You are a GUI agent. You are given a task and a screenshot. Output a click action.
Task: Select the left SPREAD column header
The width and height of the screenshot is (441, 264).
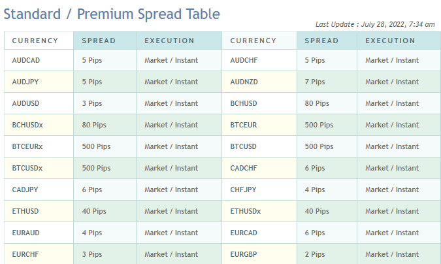[105, 41]
